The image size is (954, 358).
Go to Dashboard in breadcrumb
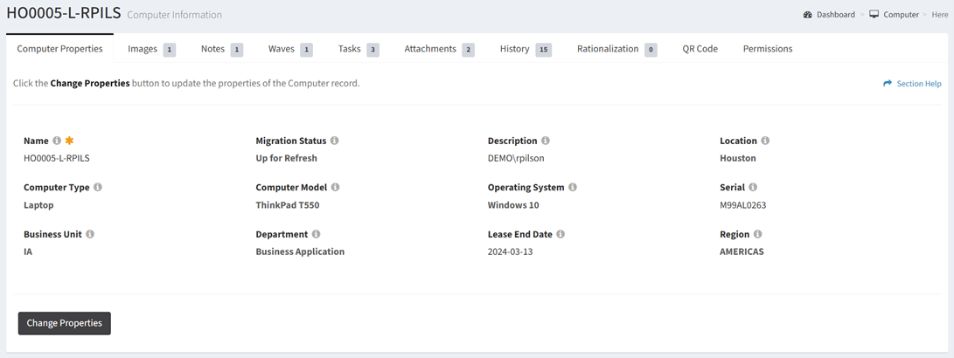835,15
